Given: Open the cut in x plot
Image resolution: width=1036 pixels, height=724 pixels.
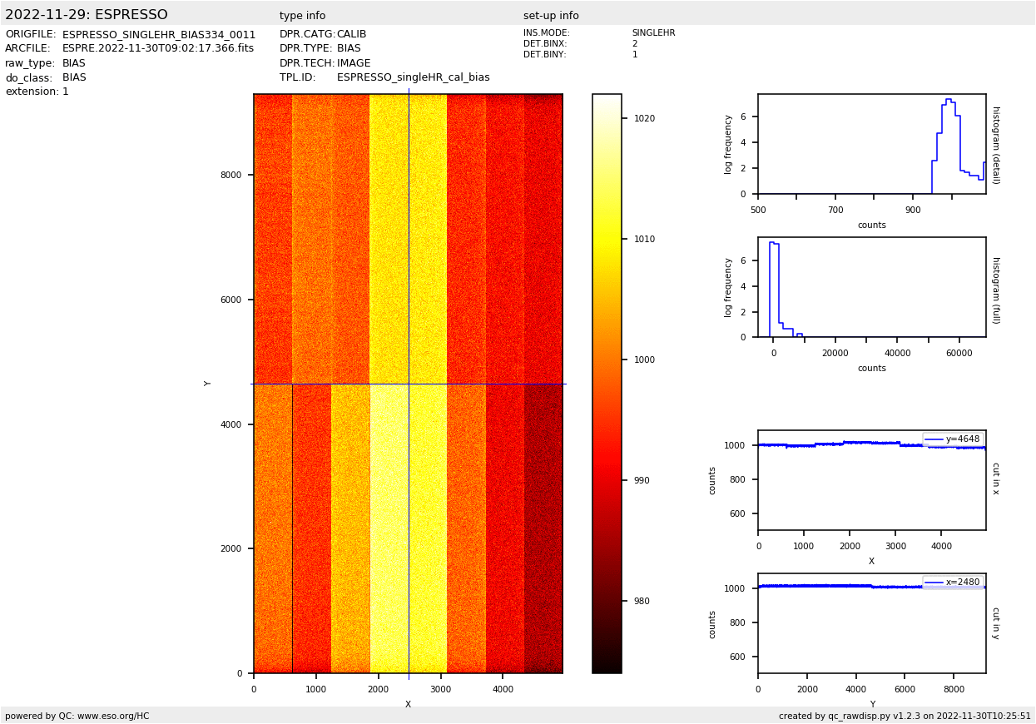Looking at the screenshot, I should point(871,480).
